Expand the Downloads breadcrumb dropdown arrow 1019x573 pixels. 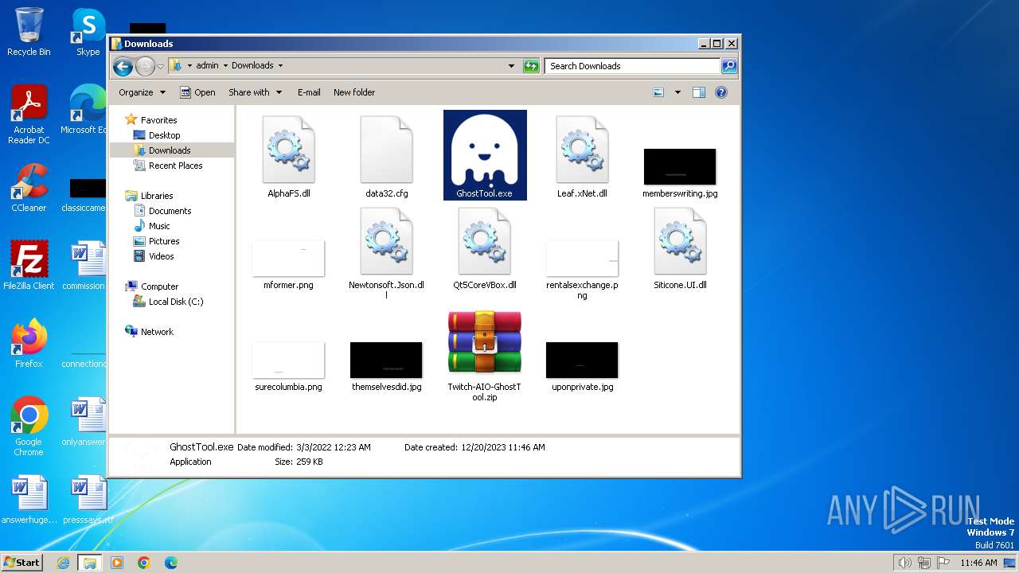tap(280, 66)
